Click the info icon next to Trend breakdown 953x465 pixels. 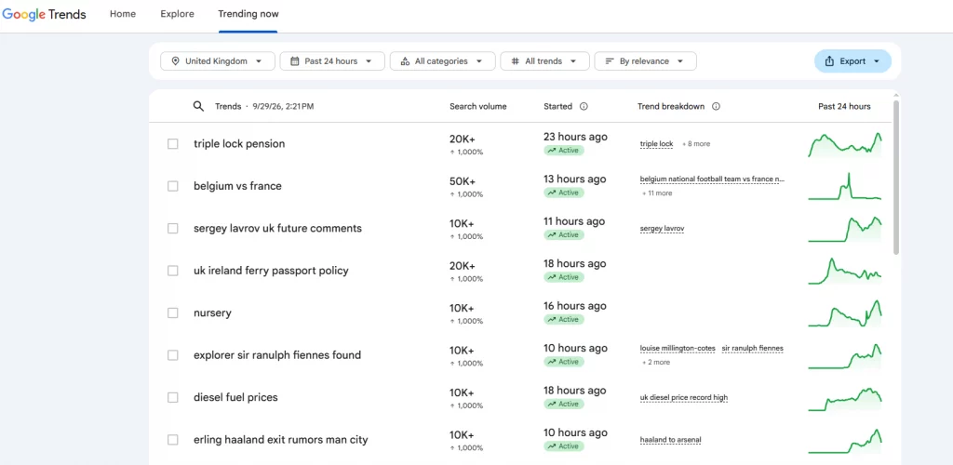(x=716, y=106)
